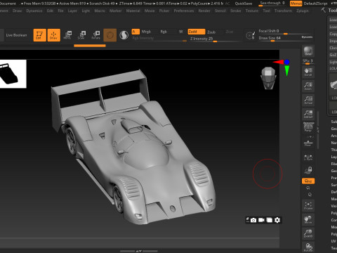Click the head orientation navigator in canvas
The width and height of the screenshot is (337, 253).
point(268,78)
